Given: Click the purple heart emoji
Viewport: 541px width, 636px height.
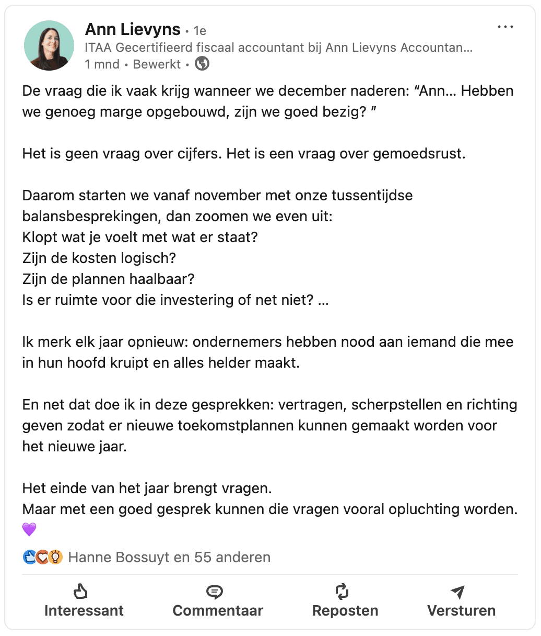Looking at the screenshot, I should [29, 529].
